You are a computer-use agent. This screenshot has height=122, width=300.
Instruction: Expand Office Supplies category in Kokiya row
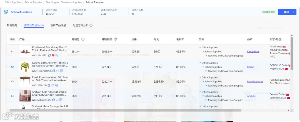coord(200,63)
